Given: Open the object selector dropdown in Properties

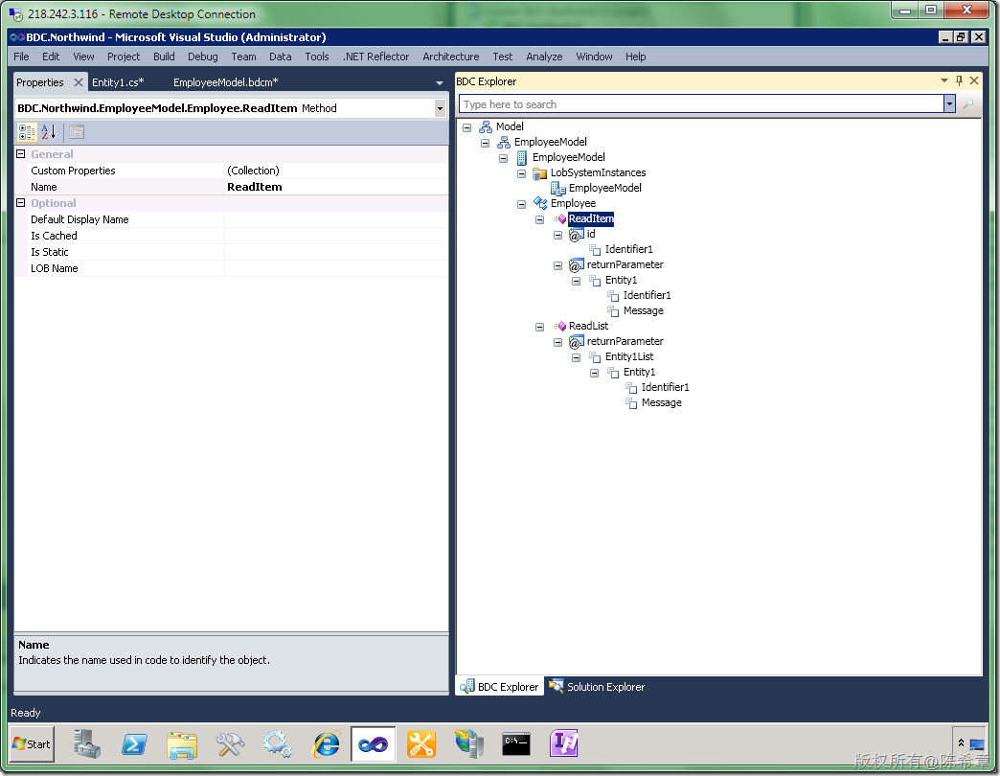Looking at the screenshot, I should pos(440,108).
